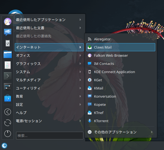Open Konversation megaphone icon in favorites sidebar

(x=8, y=32)
